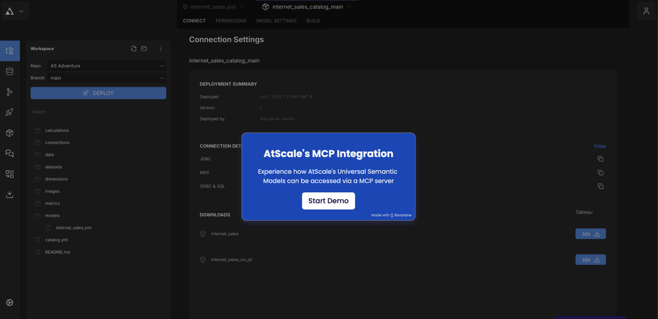The width and height of the screenshot is (658, 319).
Task: Open catalog.yml in the file tree
Action: point(56,240)
